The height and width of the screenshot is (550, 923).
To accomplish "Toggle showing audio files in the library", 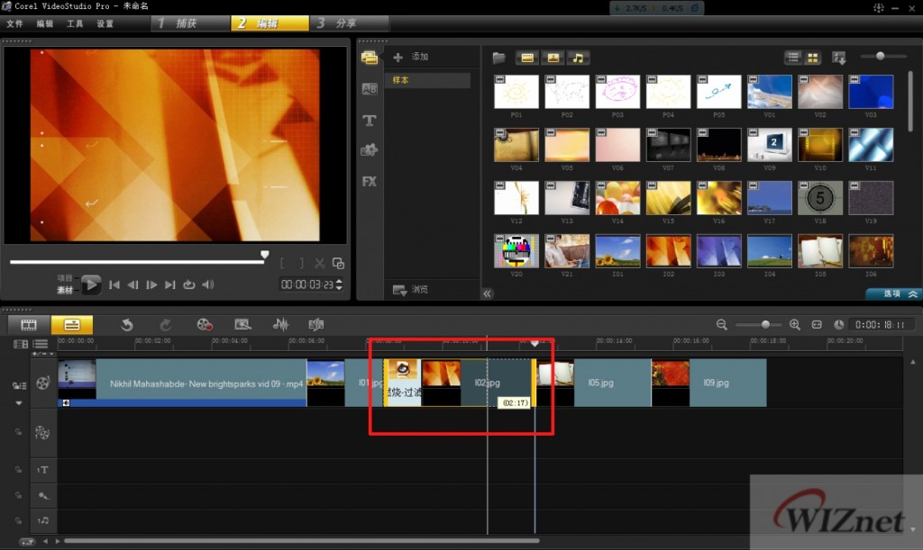I will tap(577, 58).
